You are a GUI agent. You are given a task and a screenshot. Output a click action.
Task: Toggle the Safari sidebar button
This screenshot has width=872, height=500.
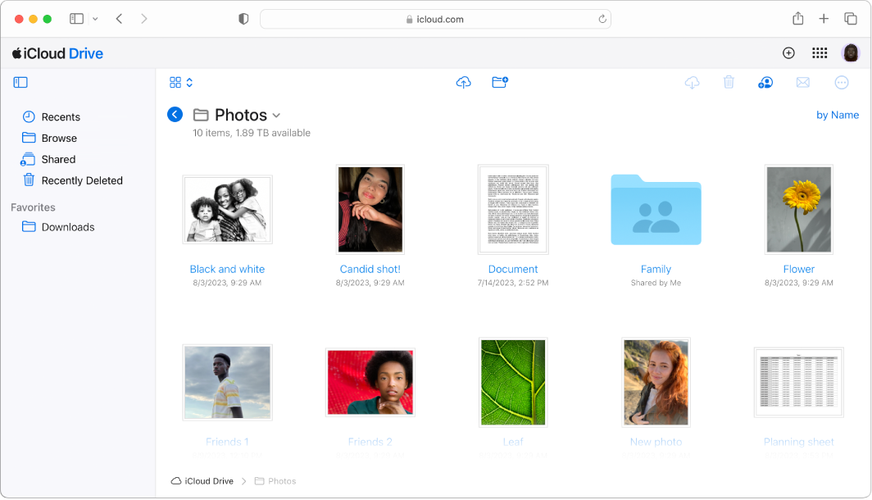pyautogui.click(x=77, y=19)
